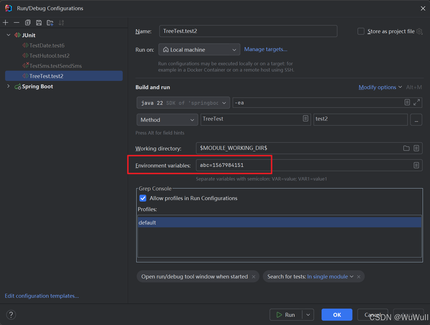Open the Run button dropdown arrow

click(x=308, y=314)
